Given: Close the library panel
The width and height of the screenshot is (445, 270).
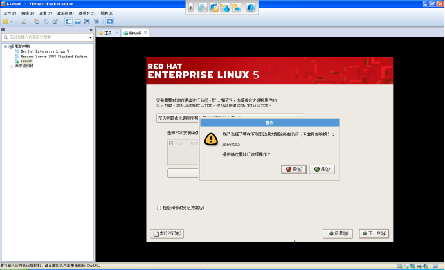Looking at the screenshot, I should pos(91,30).
